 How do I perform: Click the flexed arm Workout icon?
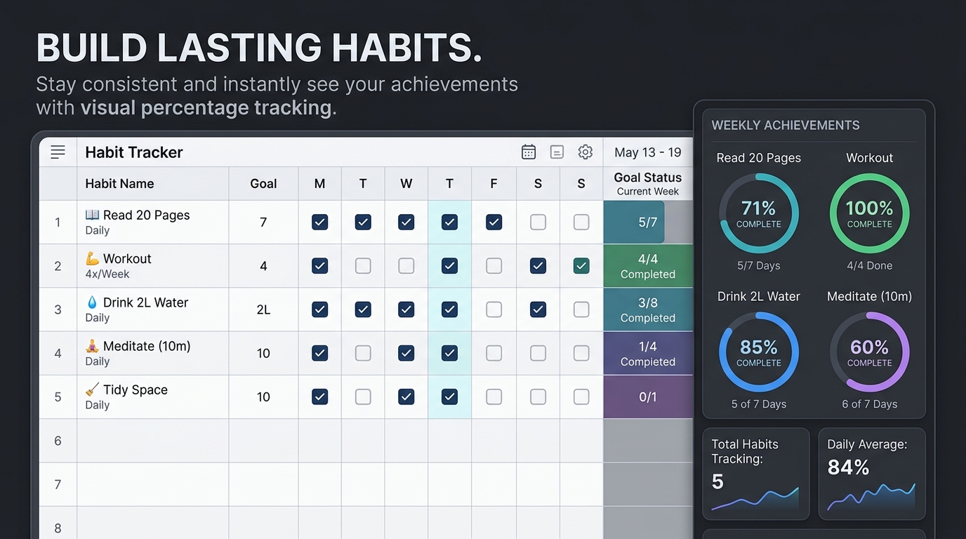tap(93, 259)
